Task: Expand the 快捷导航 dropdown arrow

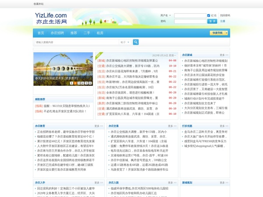Action: [x=227, y=33]
